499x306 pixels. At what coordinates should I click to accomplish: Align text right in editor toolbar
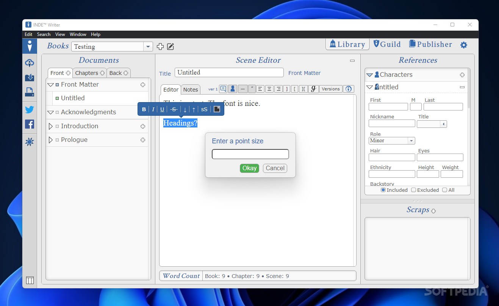pyautogui.click(x=278, y=89)
